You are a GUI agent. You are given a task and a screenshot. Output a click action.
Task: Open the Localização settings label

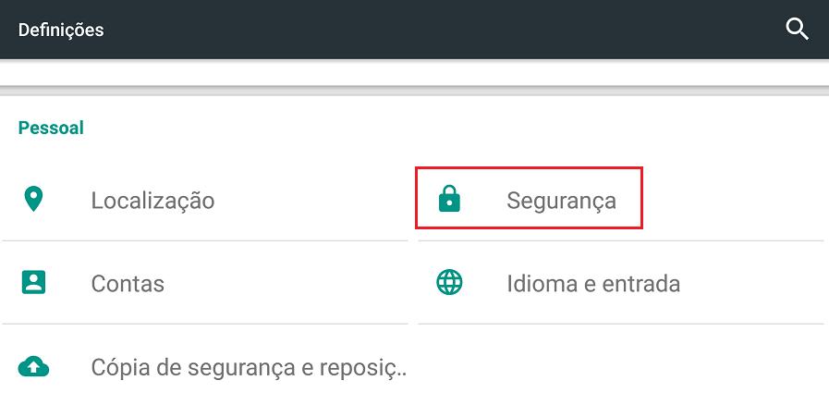coord(152,200)
